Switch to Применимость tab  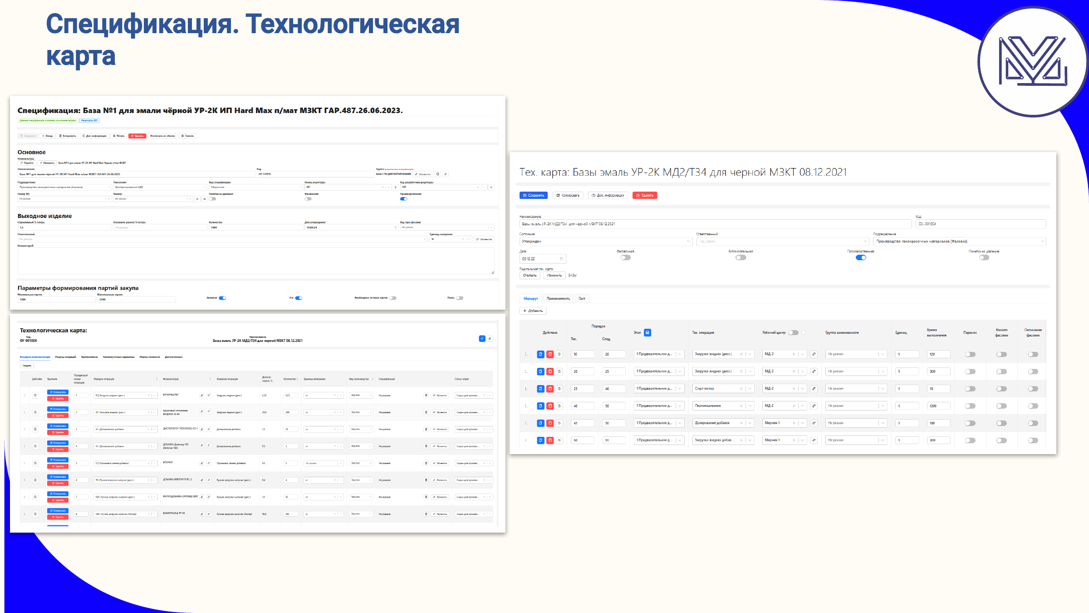[x=558, y=298]
